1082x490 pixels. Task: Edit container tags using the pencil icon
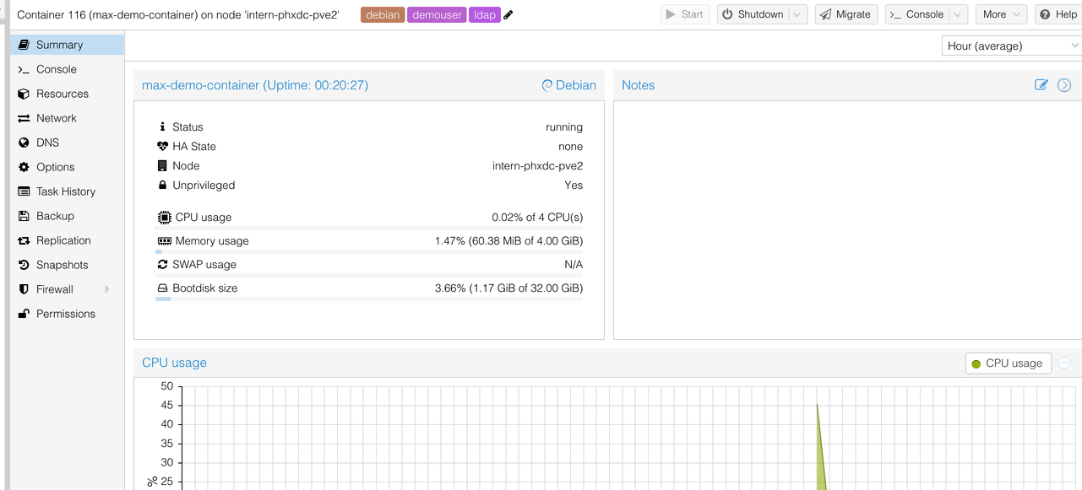(506, 13)
